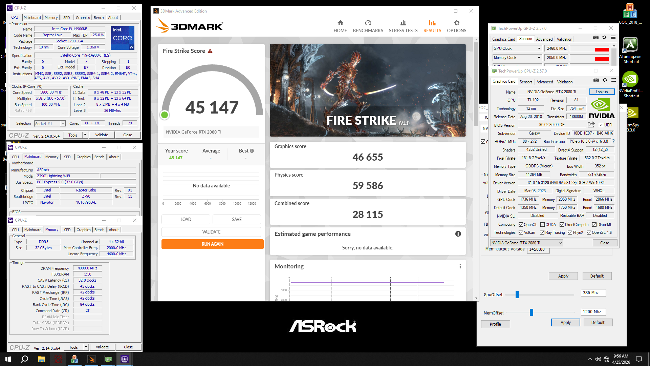Toggle the Vulkan checkbox
Viewport: 650px width, 366px height.
coord(521,232)
